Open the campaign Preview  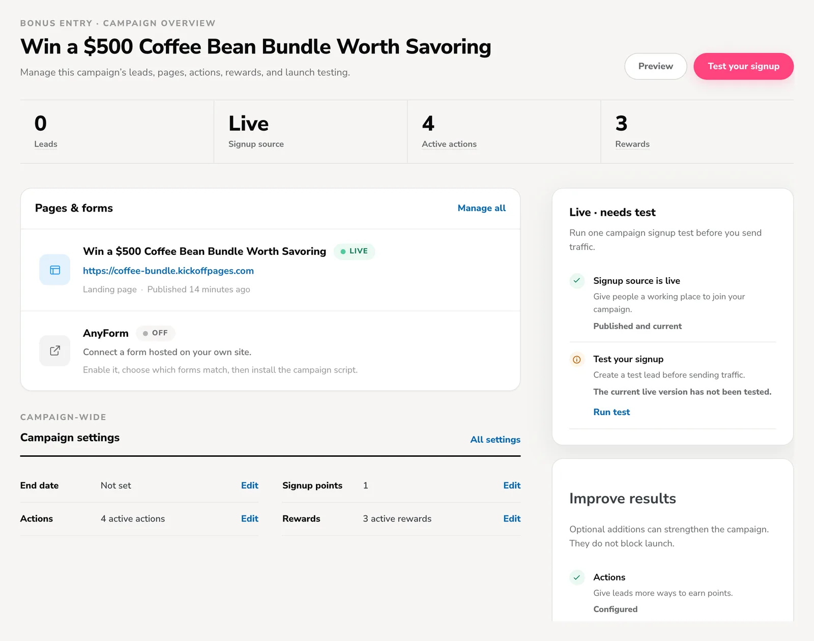click(655, 66)
